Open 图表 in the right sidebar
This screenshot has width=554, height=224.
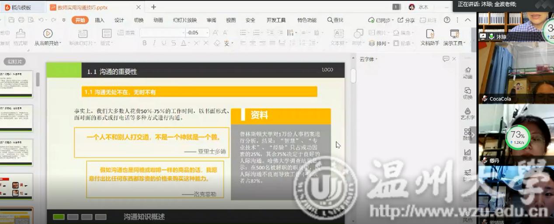point(467,155)
